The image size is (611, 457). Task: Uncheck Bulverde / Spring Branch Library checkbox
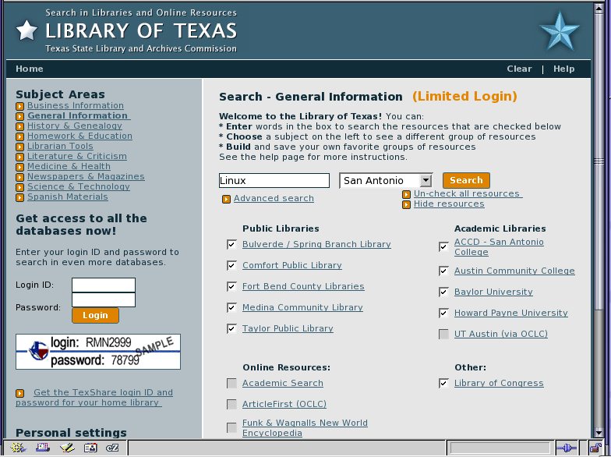231,244
